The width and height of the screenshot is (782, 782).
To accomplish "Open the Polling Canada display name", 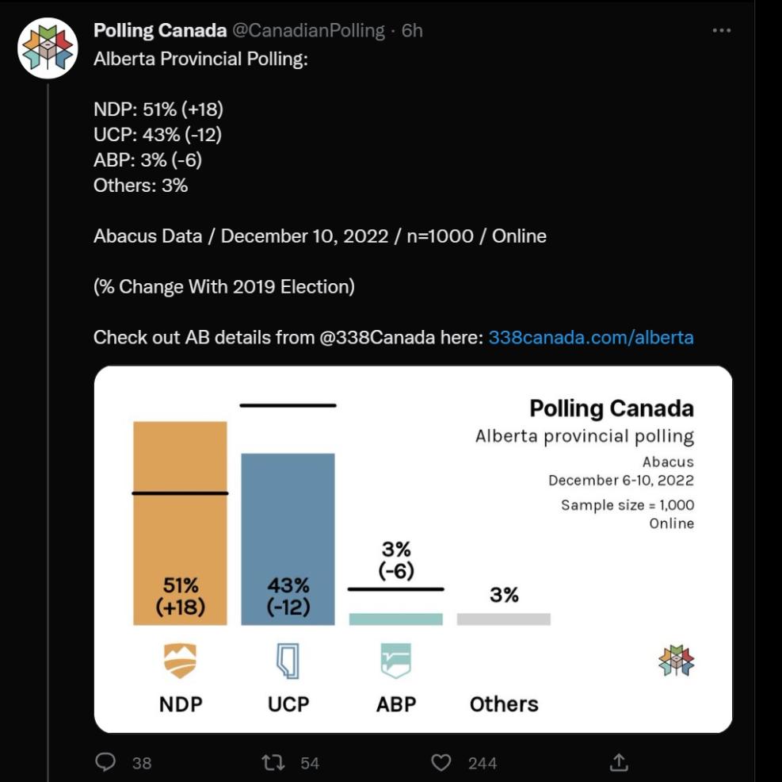I will (160, 31).
